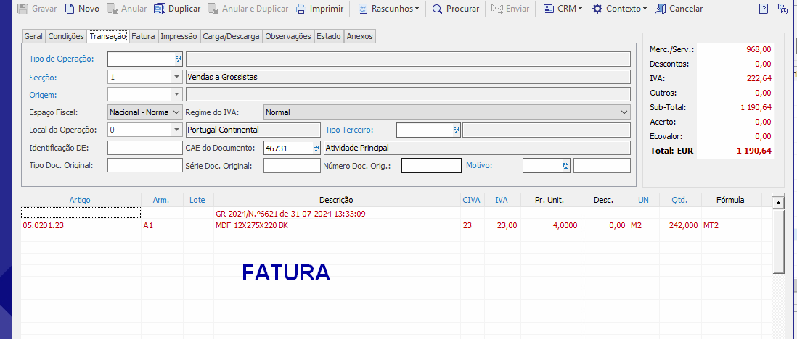Click the Novo new document icon
This screenshot has height=339, width=797.
coord(70,9)
